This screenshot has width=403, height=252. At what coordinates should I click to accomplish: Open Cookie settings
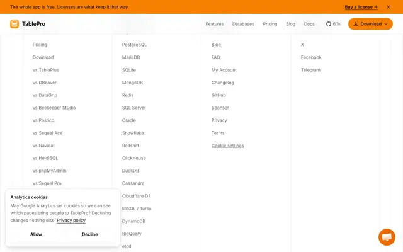point(227,146)
